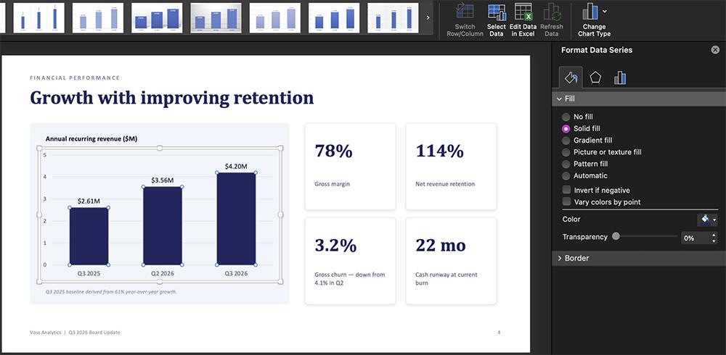Open the fill Color picker button
This screenshot has width=726, height=355.
[705, 220]
